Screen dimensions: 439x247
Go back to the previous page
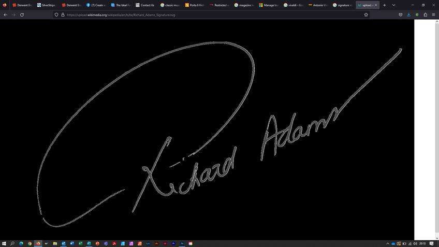(5, 15)
